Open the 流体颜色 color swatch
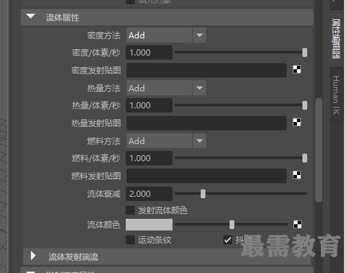 149,224
